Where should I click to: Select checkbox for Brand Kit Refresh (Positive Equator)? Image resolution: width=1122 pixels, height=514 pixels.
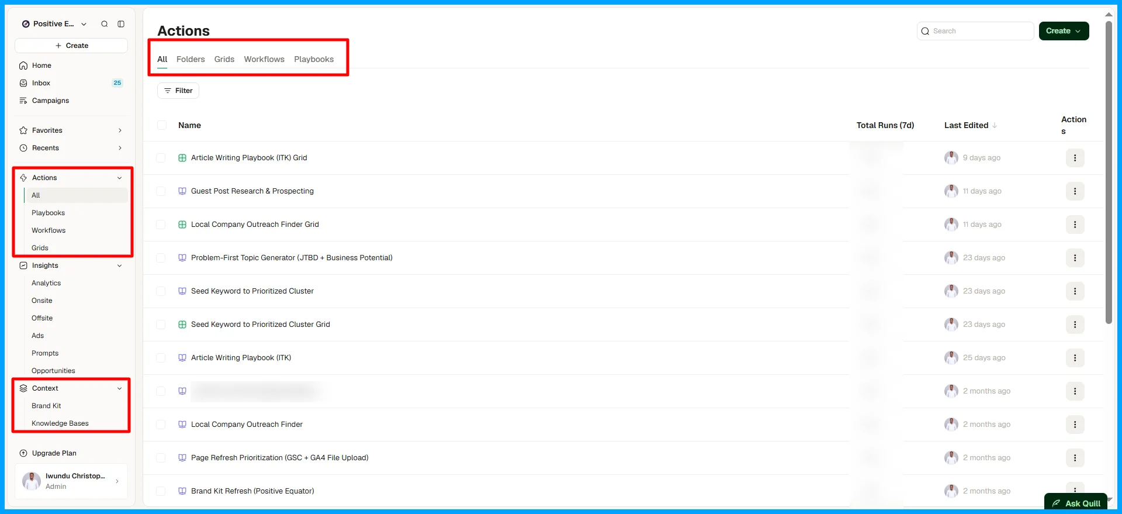161,491
